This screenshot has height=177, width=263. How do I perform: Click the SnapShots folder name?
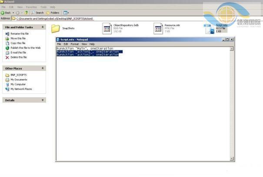click(68, 28)
